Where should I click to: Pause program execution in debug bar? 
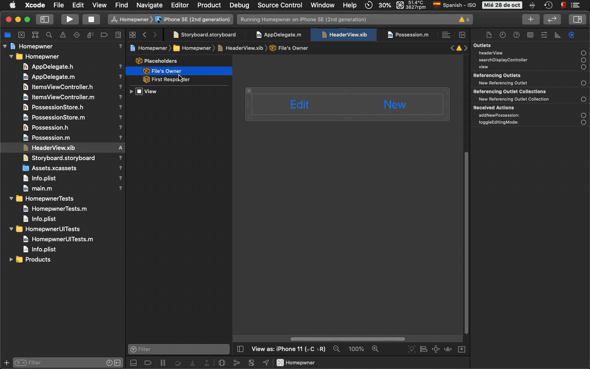coord(163,363)
